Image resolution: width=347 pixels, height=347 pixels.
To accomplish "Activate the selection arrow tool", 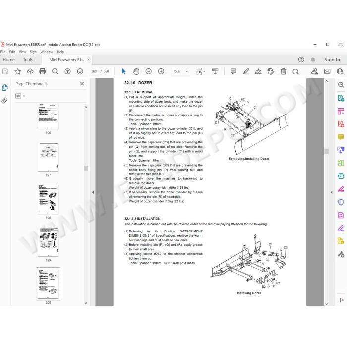I will [124, 71].
